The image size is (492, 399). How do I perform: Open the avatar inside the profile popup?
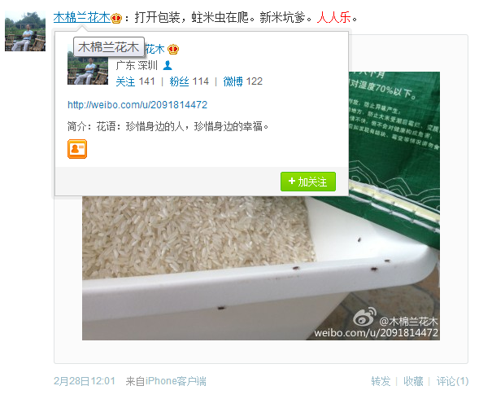[88, 68]
